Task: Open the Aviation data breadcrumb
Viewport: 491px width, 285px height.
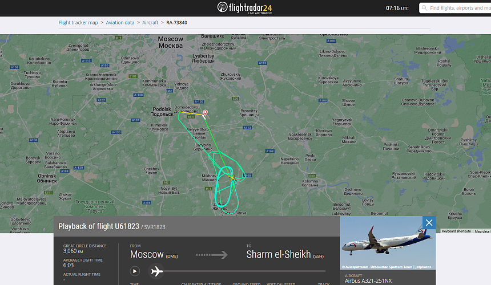Action: coord(120,22)
